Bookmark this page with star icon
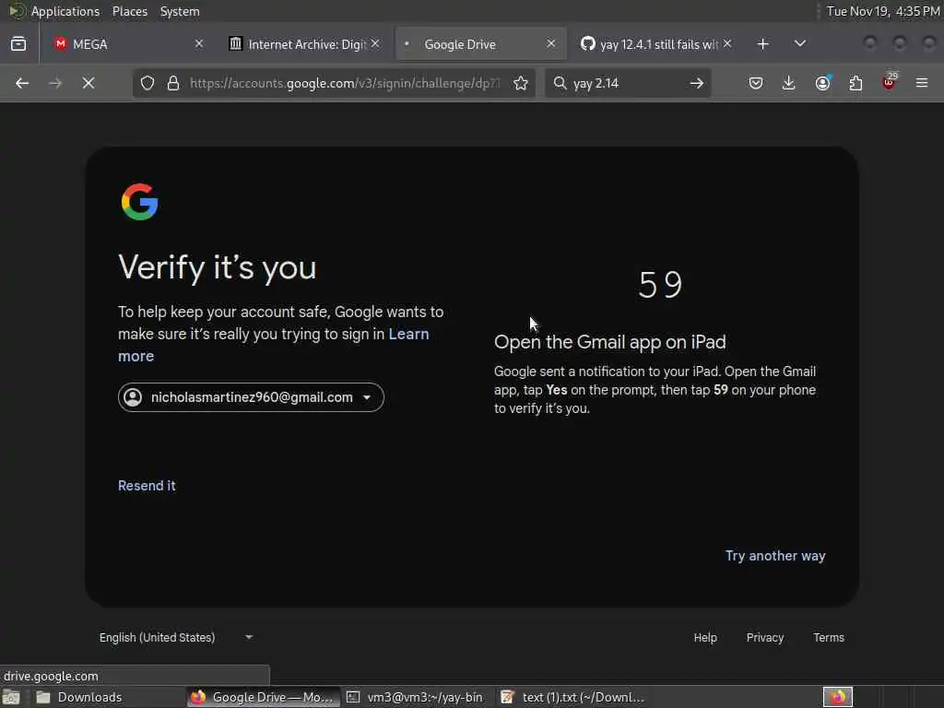The height and width of the screenshot is (708, 944). [x=521, y=83]
